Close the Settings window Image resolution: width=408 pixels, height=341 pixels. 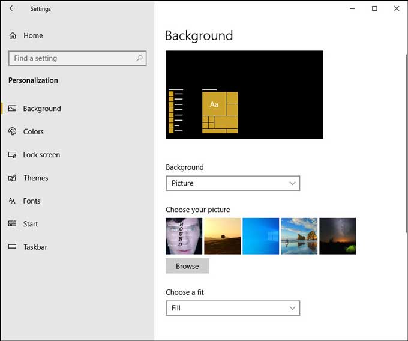coord(397,8)
